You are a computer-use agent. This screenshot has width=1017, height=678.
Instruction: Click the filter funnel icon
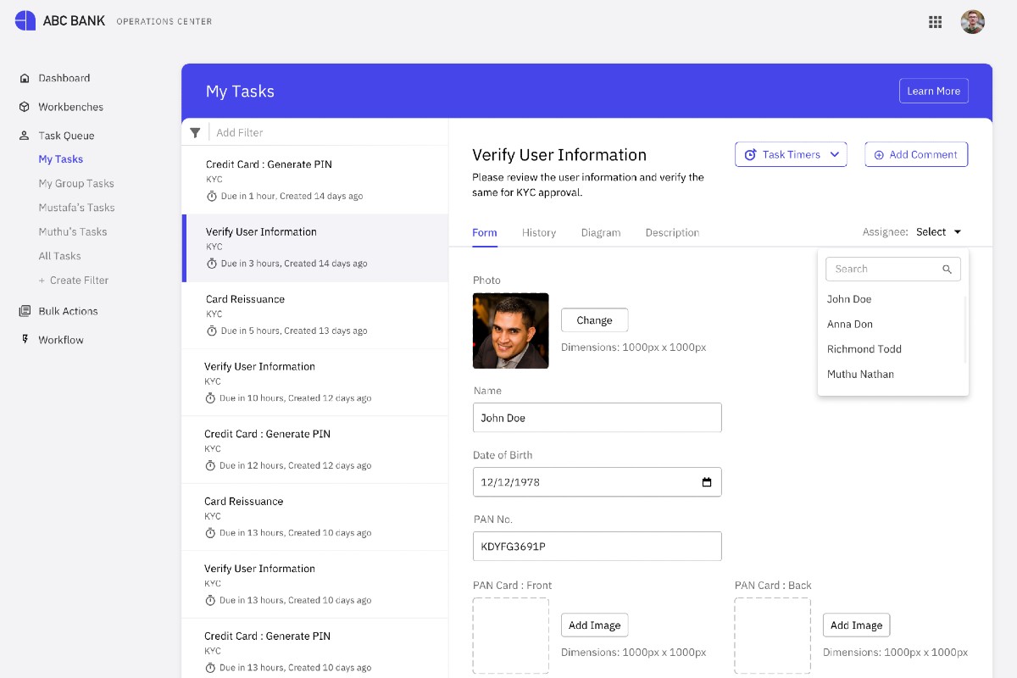(x=196, y=132)
